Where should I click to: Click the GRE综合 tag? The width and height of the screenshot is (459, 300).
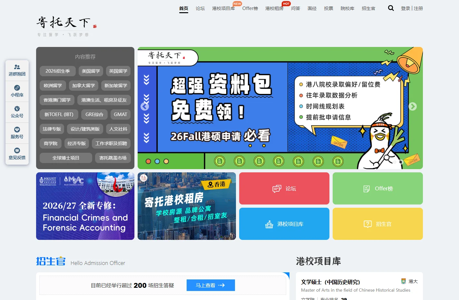pyautogui.click(x=94, y=114)
